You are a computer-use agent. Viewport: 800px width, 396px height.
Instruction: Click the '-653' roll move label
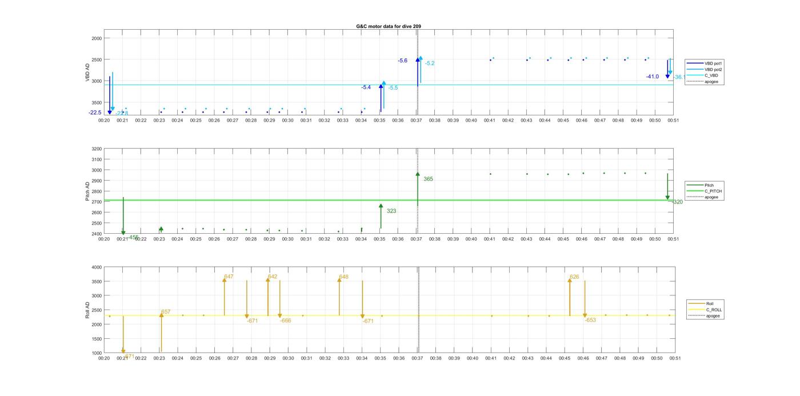click(x=590, y=320)
